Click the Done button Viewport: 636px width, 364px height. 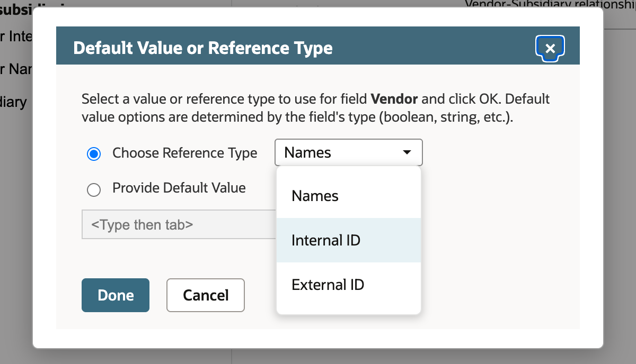(x=116, y=295)
